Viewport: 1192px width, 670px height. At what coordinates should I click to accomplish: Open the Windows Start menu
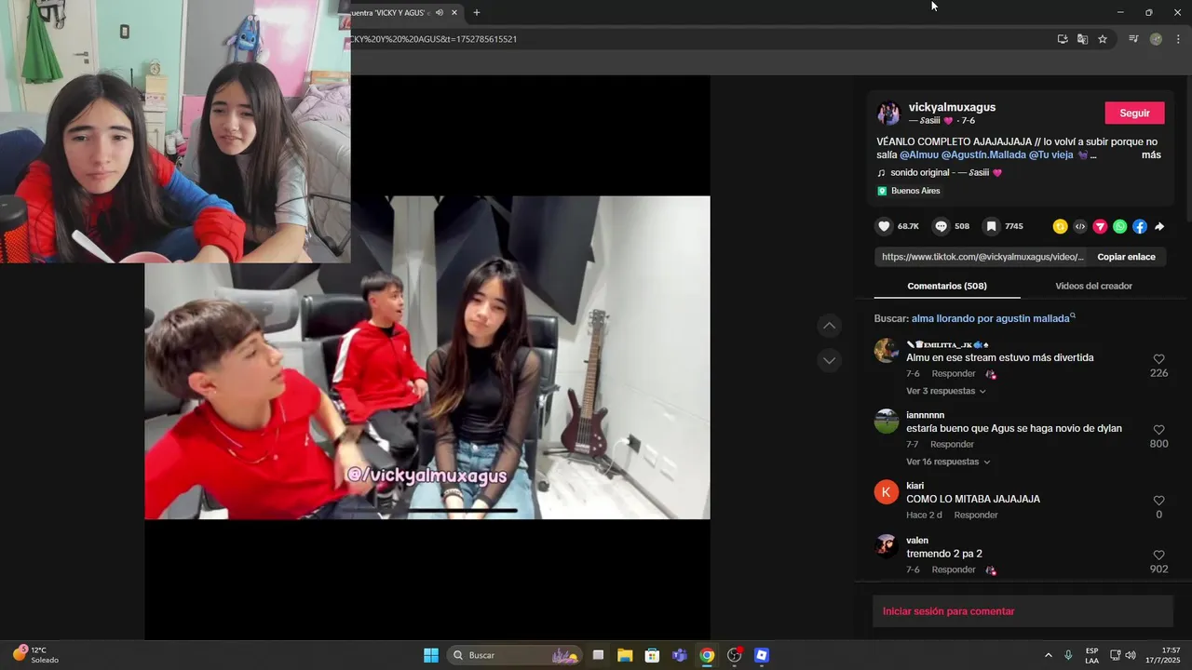pyautogui.click(x=431, y=655)
